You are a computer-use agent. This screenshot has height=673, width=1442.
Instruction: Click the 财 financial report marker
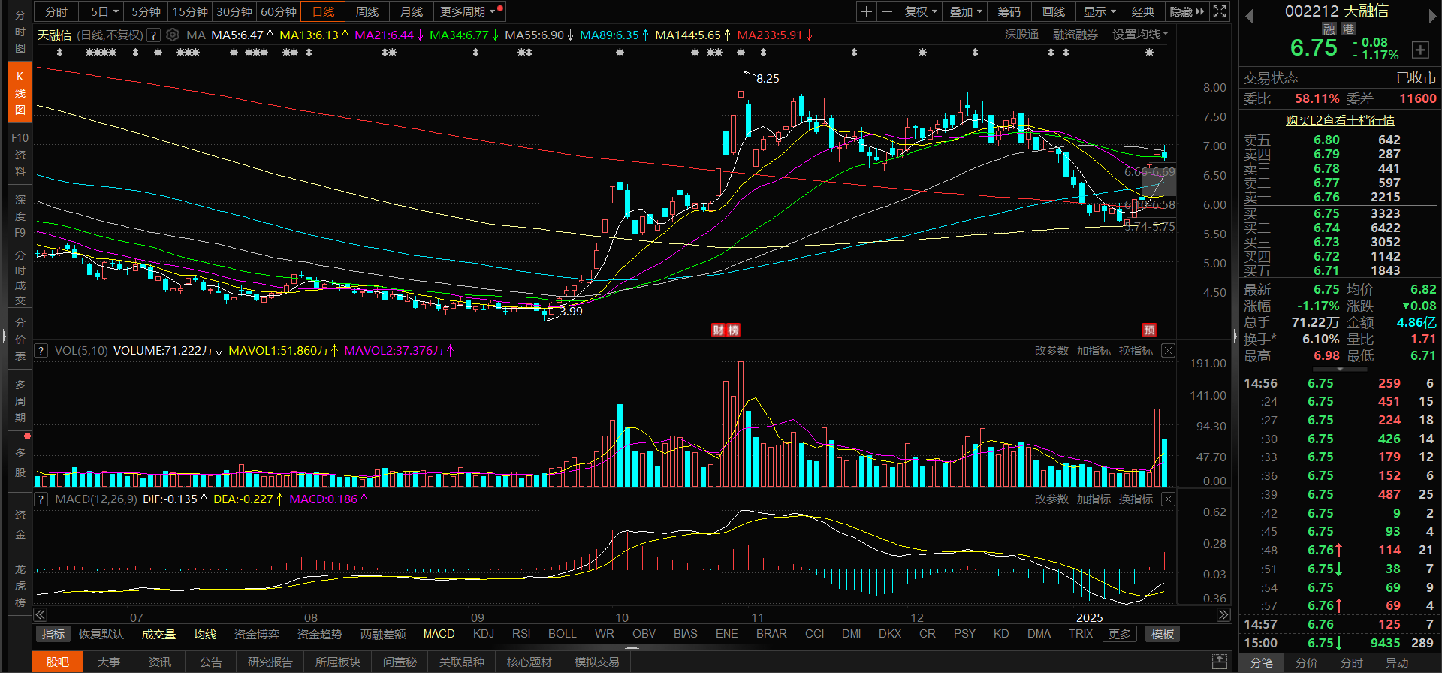(x=718, y=330)
